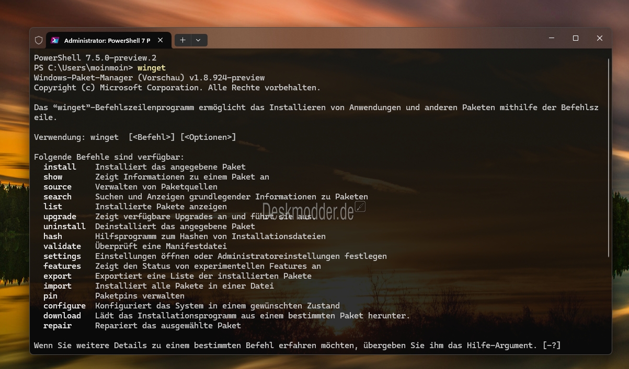Click '[<Befehl>]' in the usage line

(x=152, y=137)
